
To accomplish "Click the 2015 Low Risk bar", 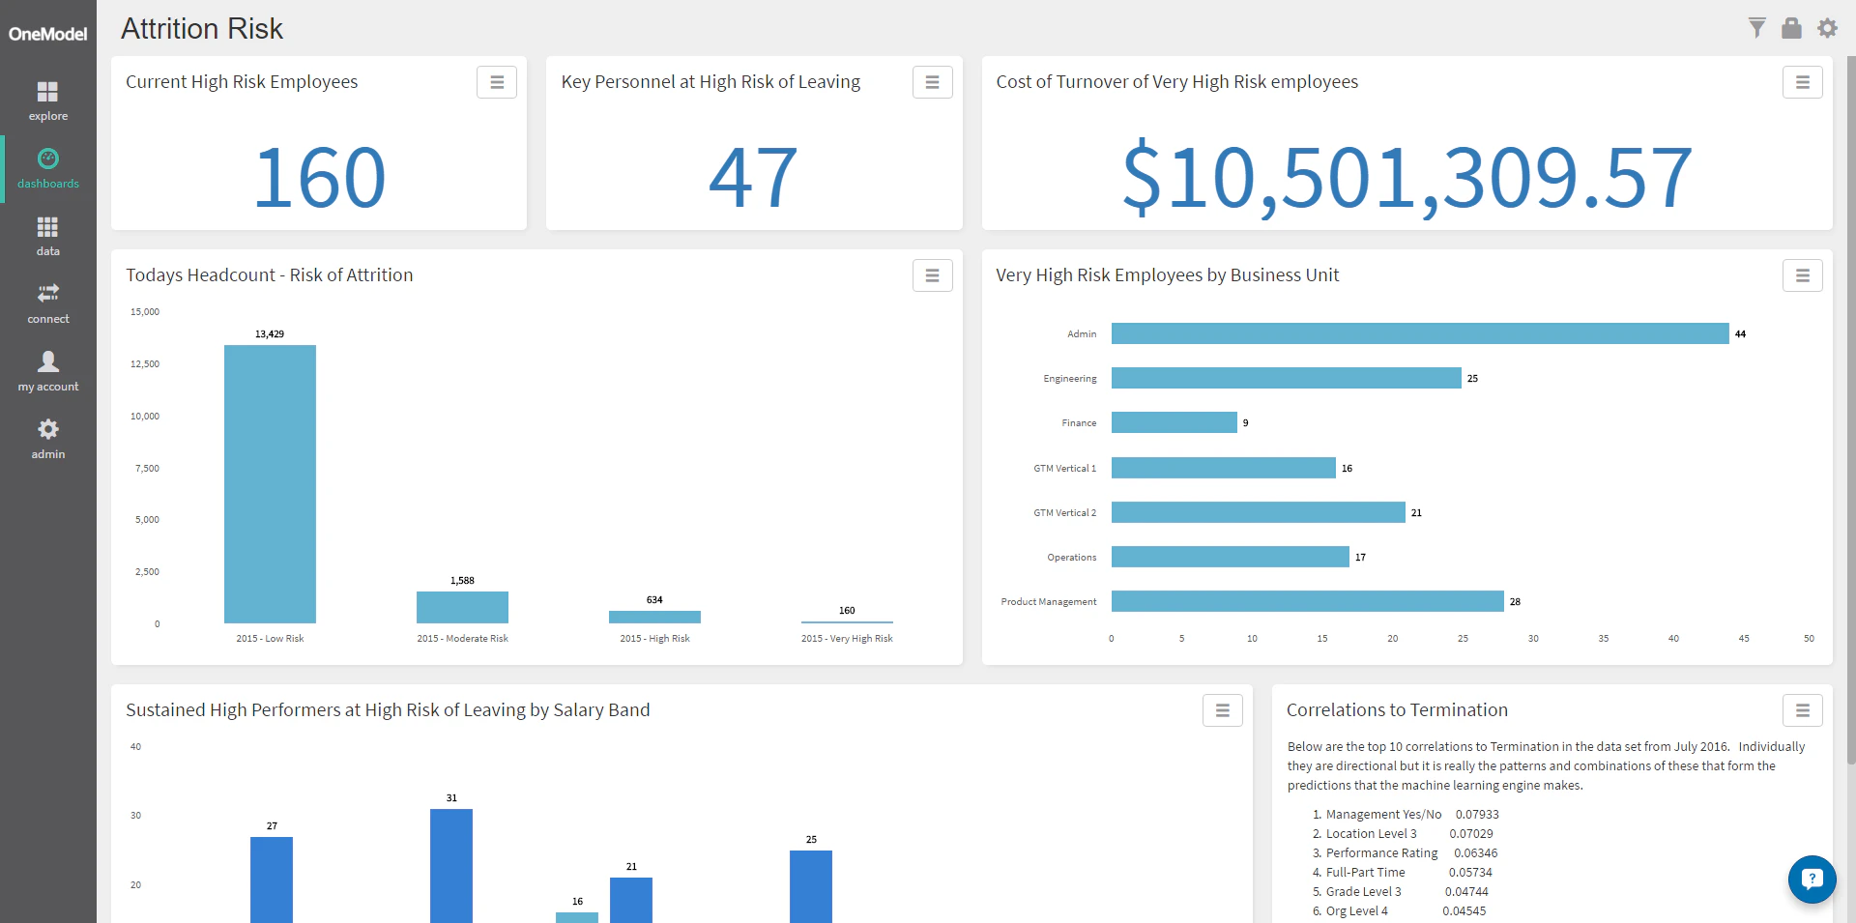I will click(x=270, y=483).
